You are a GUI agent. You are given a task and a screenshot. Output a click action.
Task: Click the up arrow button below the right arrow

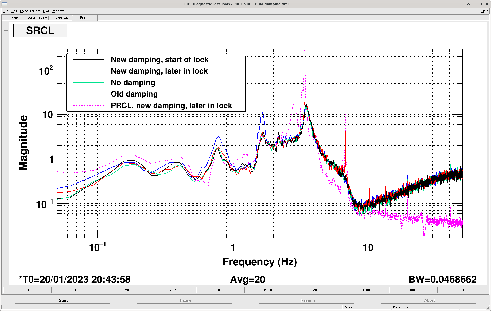tap(6, 29)
